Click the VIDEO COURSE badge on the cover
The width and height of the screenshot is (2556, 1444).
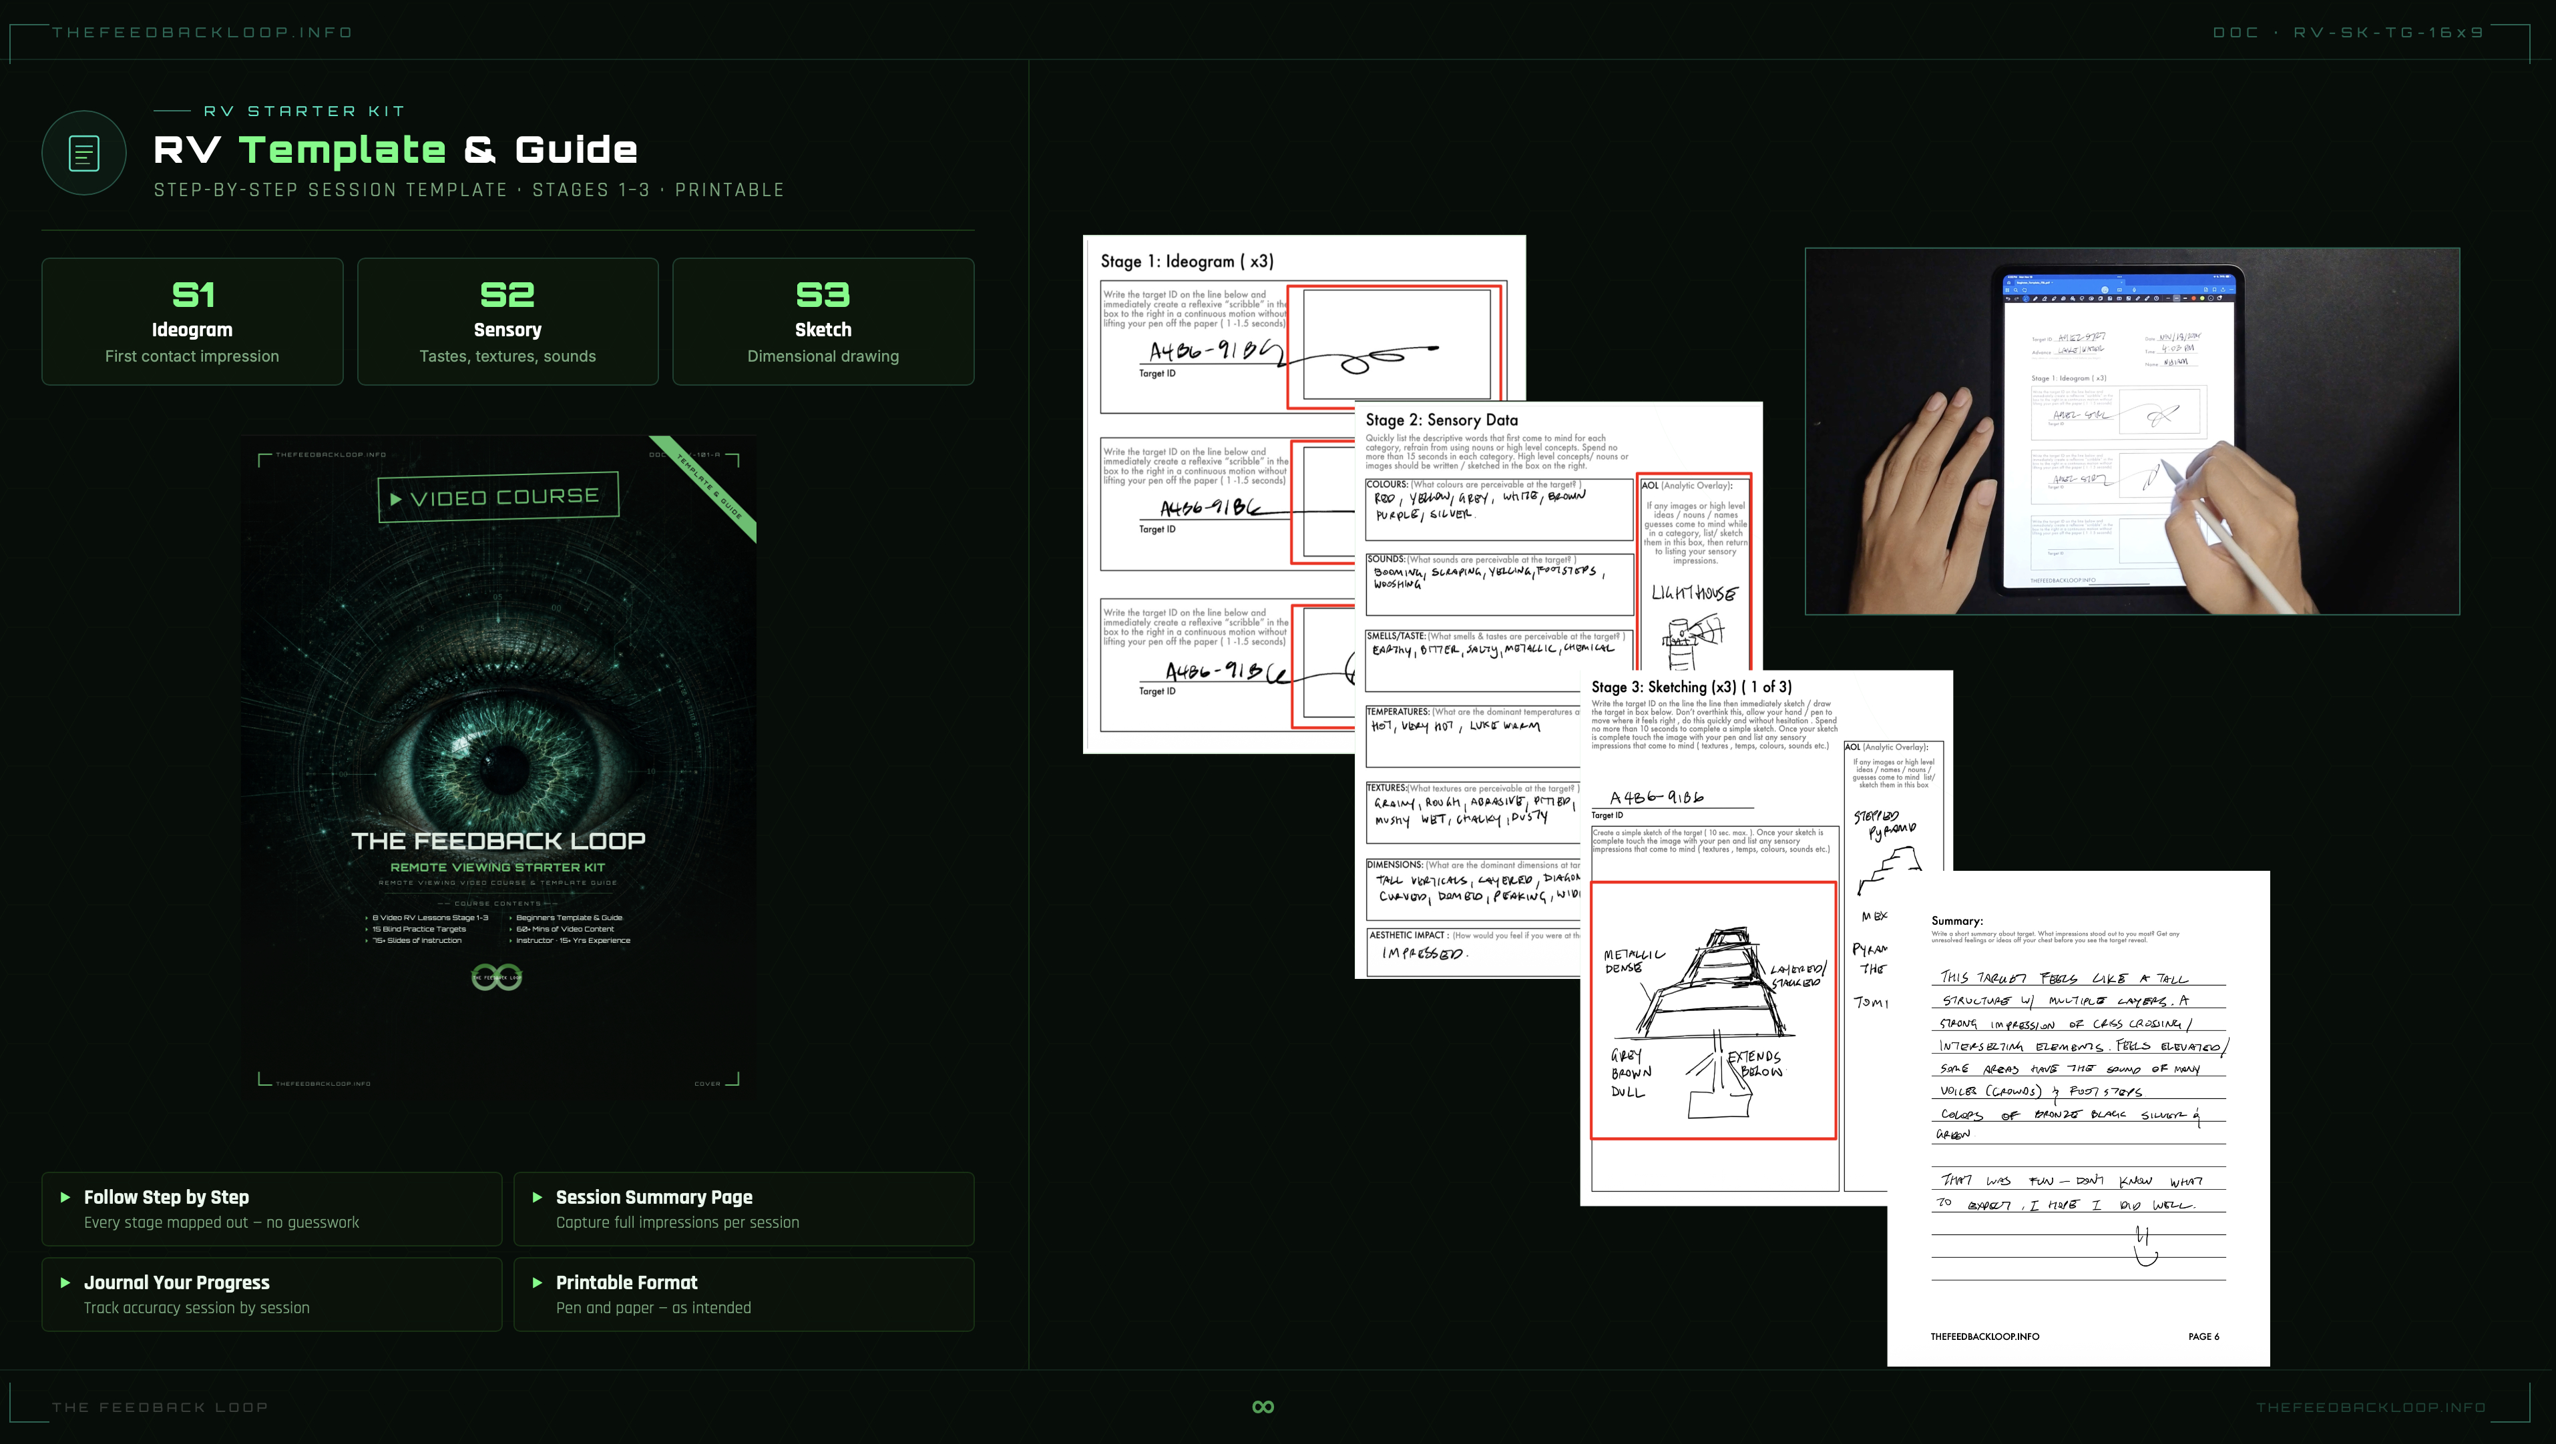pyautogui.click(x=498, y=497)
